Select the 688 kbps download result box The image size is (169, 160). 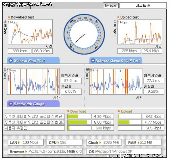(x=20, y=51)
